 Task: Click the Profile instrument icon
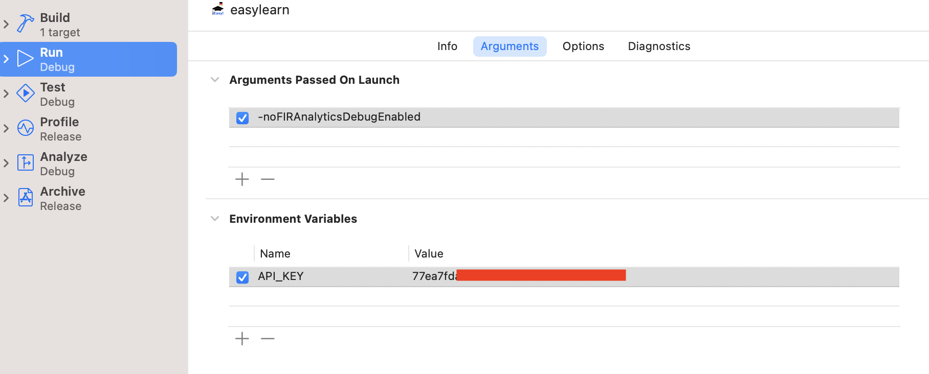(x=25, y=128)
